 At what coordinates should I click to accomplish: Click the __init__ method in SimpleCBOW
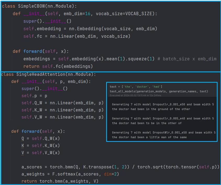[x=34, y=14]
